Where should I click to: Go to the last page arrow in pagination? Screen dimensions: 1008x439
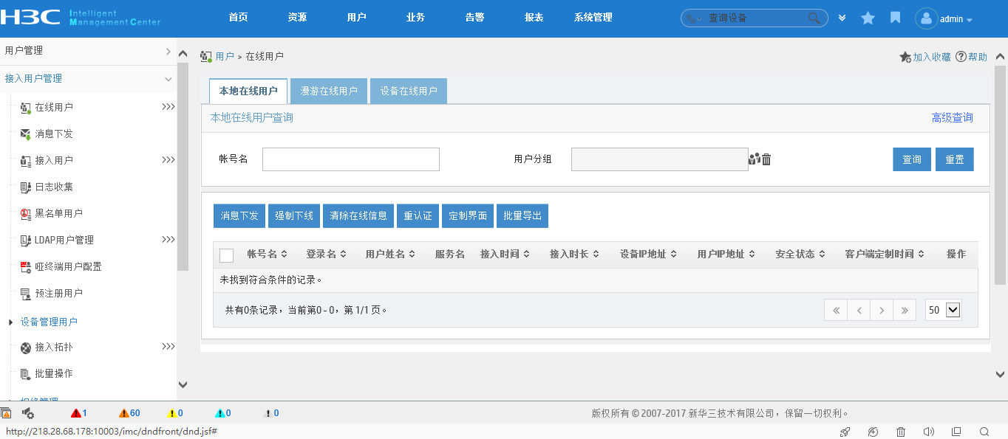click(x=905, y=310)
